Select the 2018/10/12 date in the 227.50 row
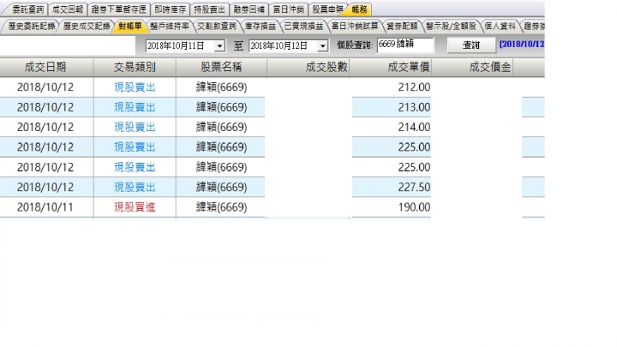 coord(45,187)
